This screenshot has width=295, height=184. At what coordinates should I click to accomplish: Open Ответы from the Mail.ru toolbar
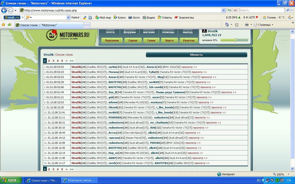pyautogui.click(x=165, y=17)
